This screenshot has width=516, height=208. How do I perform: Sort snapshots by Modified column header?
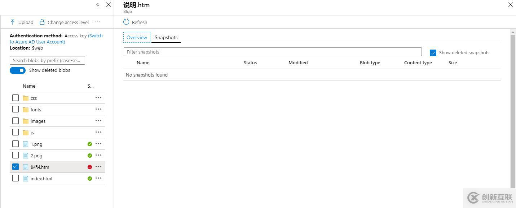pos(298,63)
